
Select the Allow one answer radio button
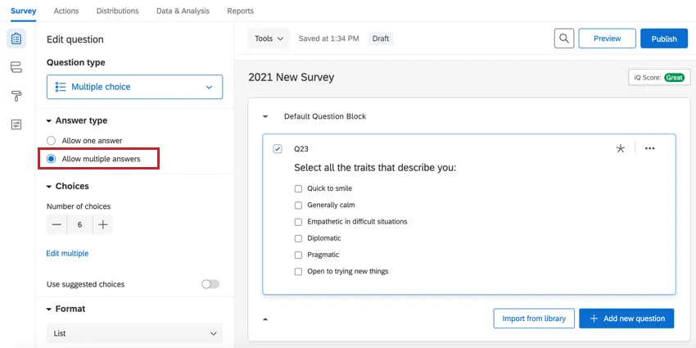point(52,141)
